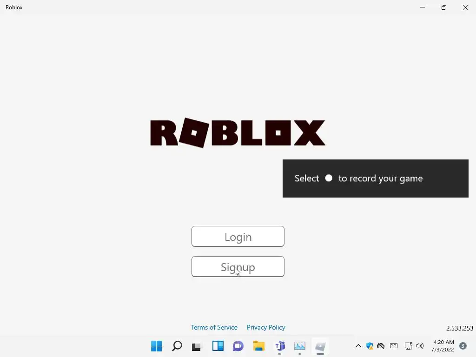Screen dimensions: 476x357
Task: Open the touch keyboard tray icon
Action: pyautogui.click(x=394, y=346)
